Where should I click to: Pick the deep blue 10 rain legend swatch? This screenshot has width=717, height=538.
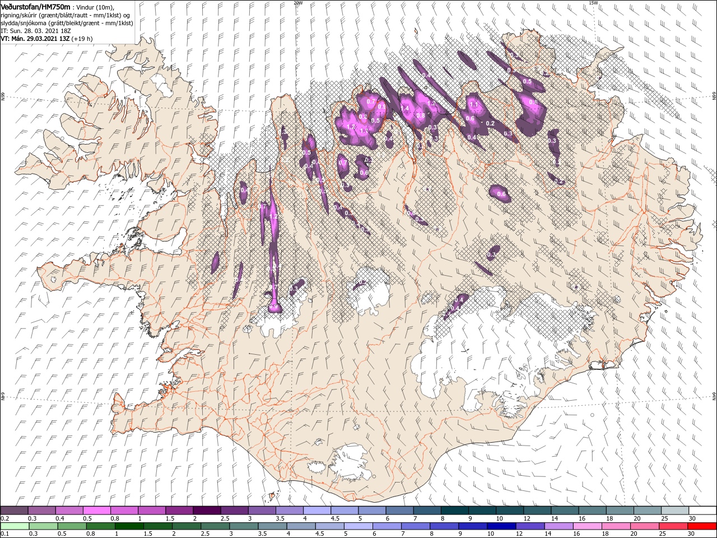pyautogui.click(x=501, y=526)
